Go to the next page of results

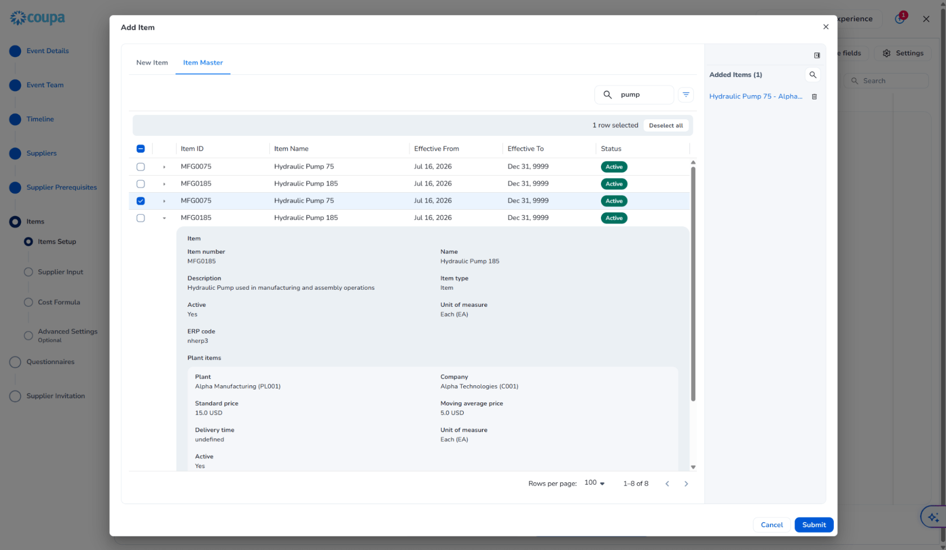pos(686,483)
